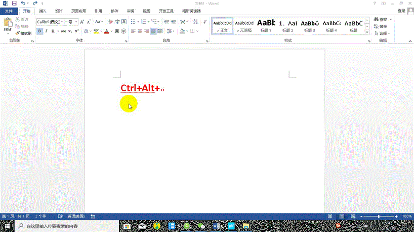Open the 插入 (Insert) ribbon tab
Viewport: 414px width, 232px height.
coord(43,11)
